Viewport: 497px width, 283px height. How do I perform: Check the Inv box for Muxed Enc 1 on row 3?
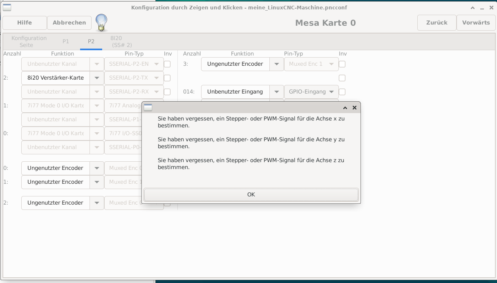click(x=342, y=64)
